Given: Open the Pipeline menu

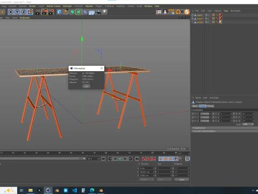Looking at the screenshot, I should click(89, 6).
